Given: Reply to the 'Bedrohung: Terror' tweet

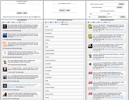Looking at the screenshot, I should pyautogui.click(x=89, y=89).
